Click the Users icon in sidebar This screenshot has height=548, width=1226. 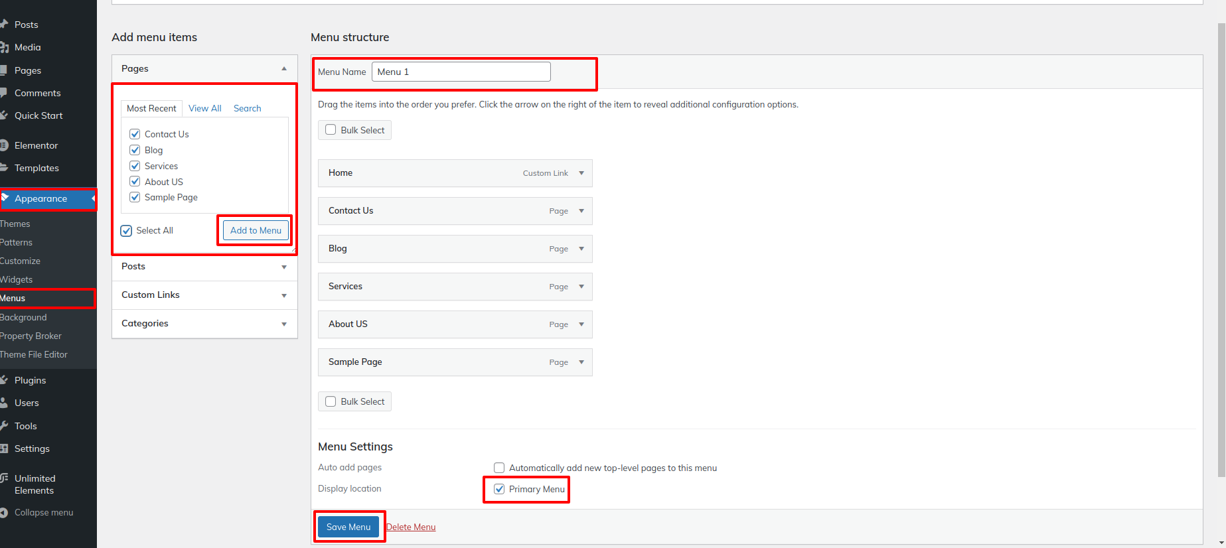pyautogui.click(x=4, y=403)
